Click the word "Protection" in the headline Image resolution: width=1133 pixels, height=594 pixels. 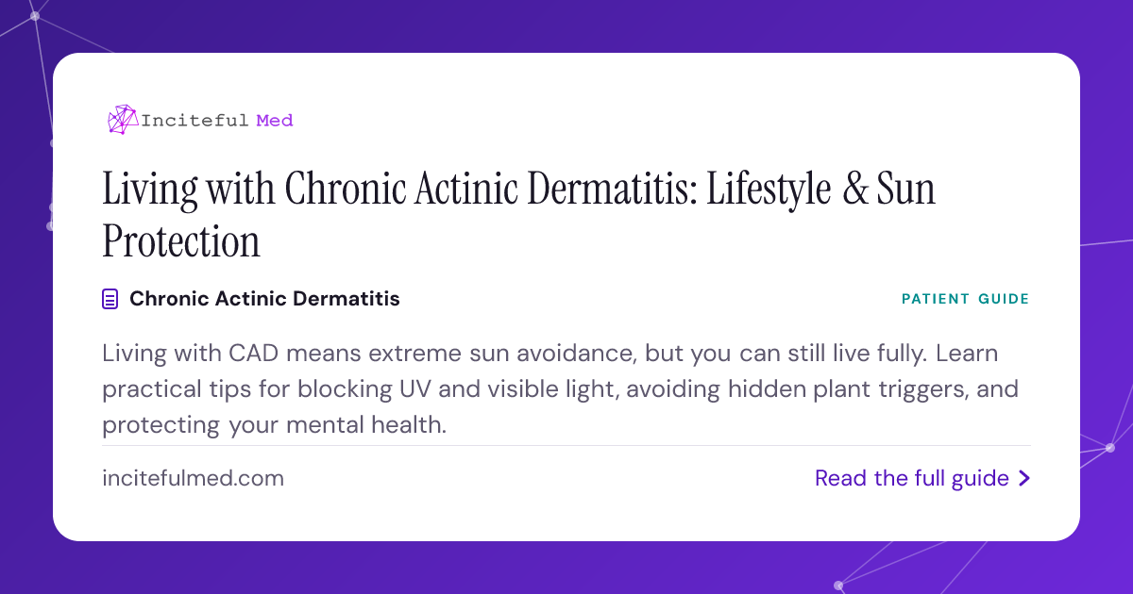(181, 241)
